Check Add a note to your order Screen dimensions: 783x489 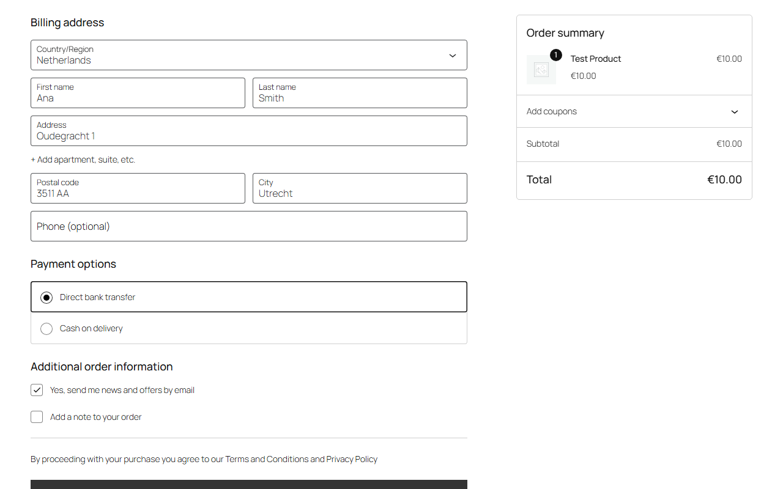click(x=37, y=417)
